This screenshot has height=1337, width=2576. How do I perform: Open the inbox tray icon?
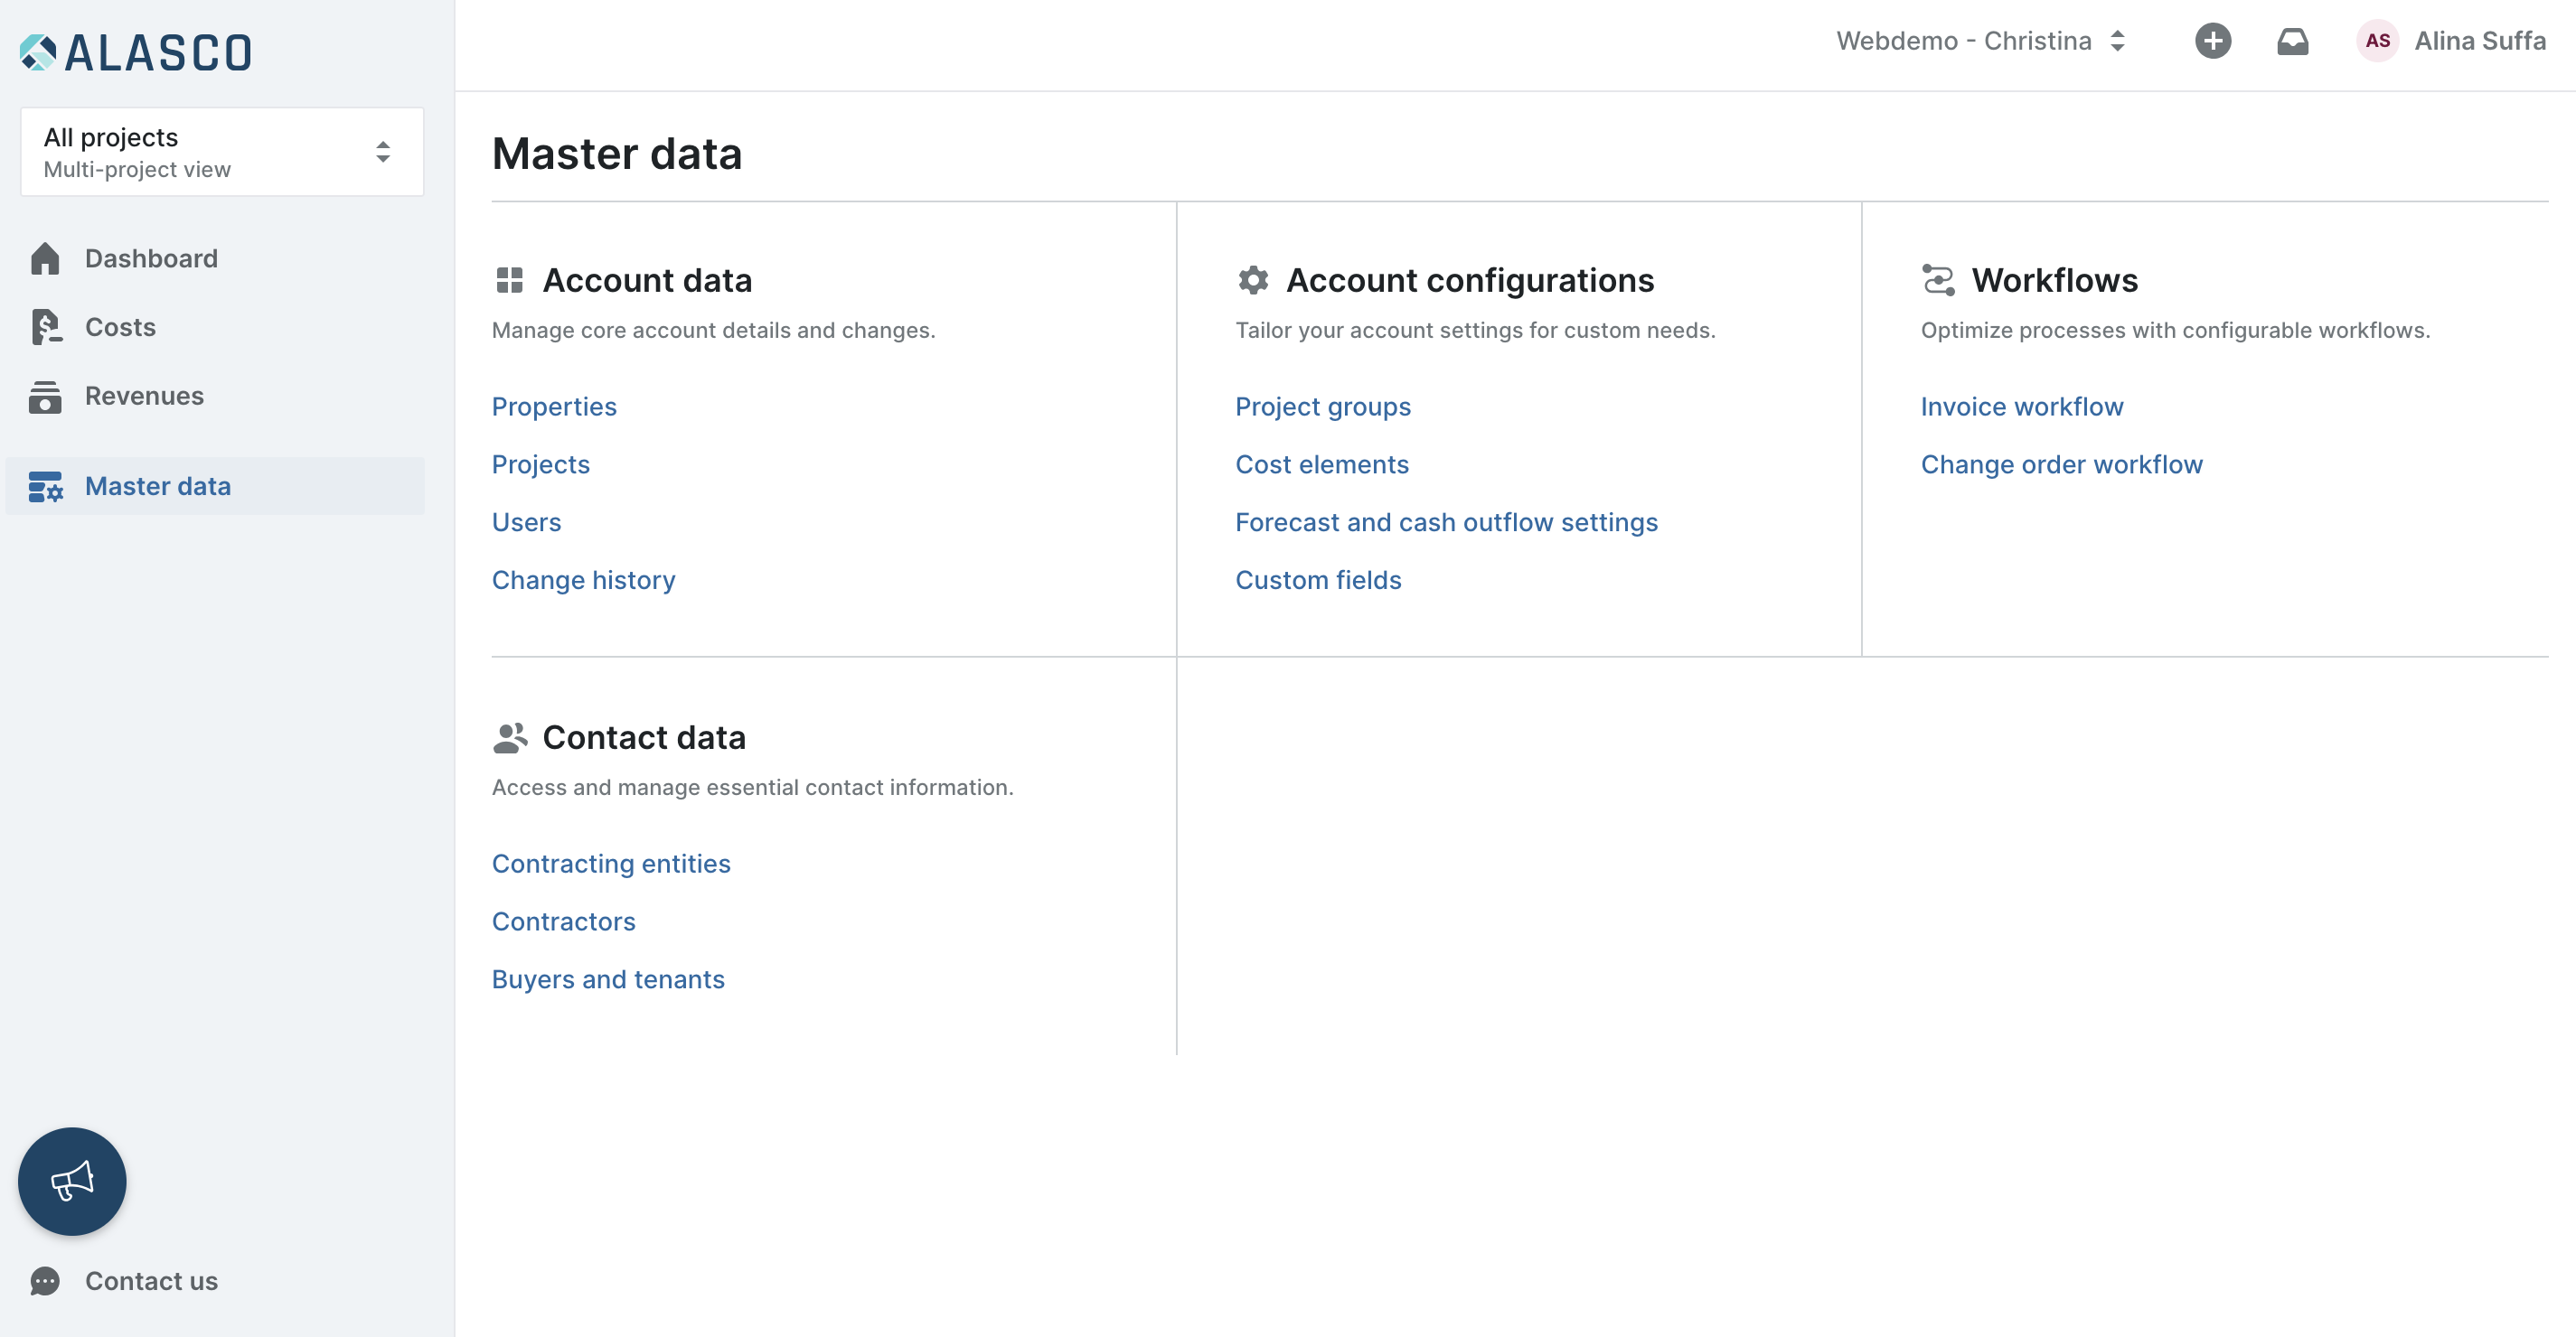click(2293, 41)
